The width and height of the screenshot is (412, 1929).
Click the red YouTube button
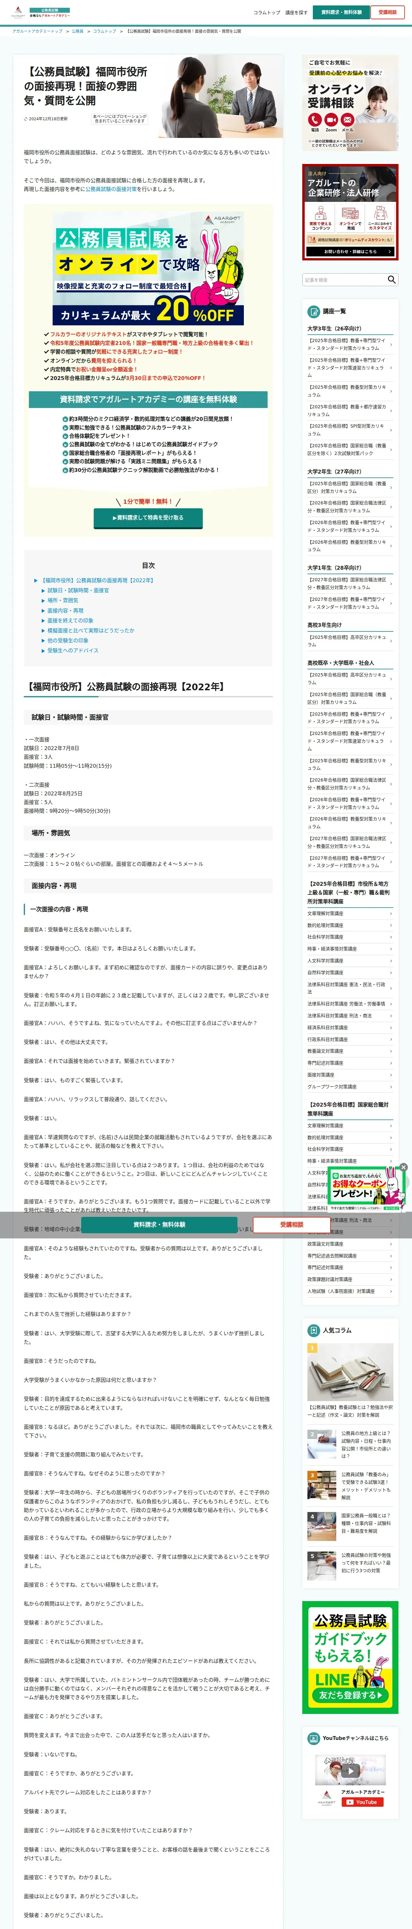tap(363, 1802)
